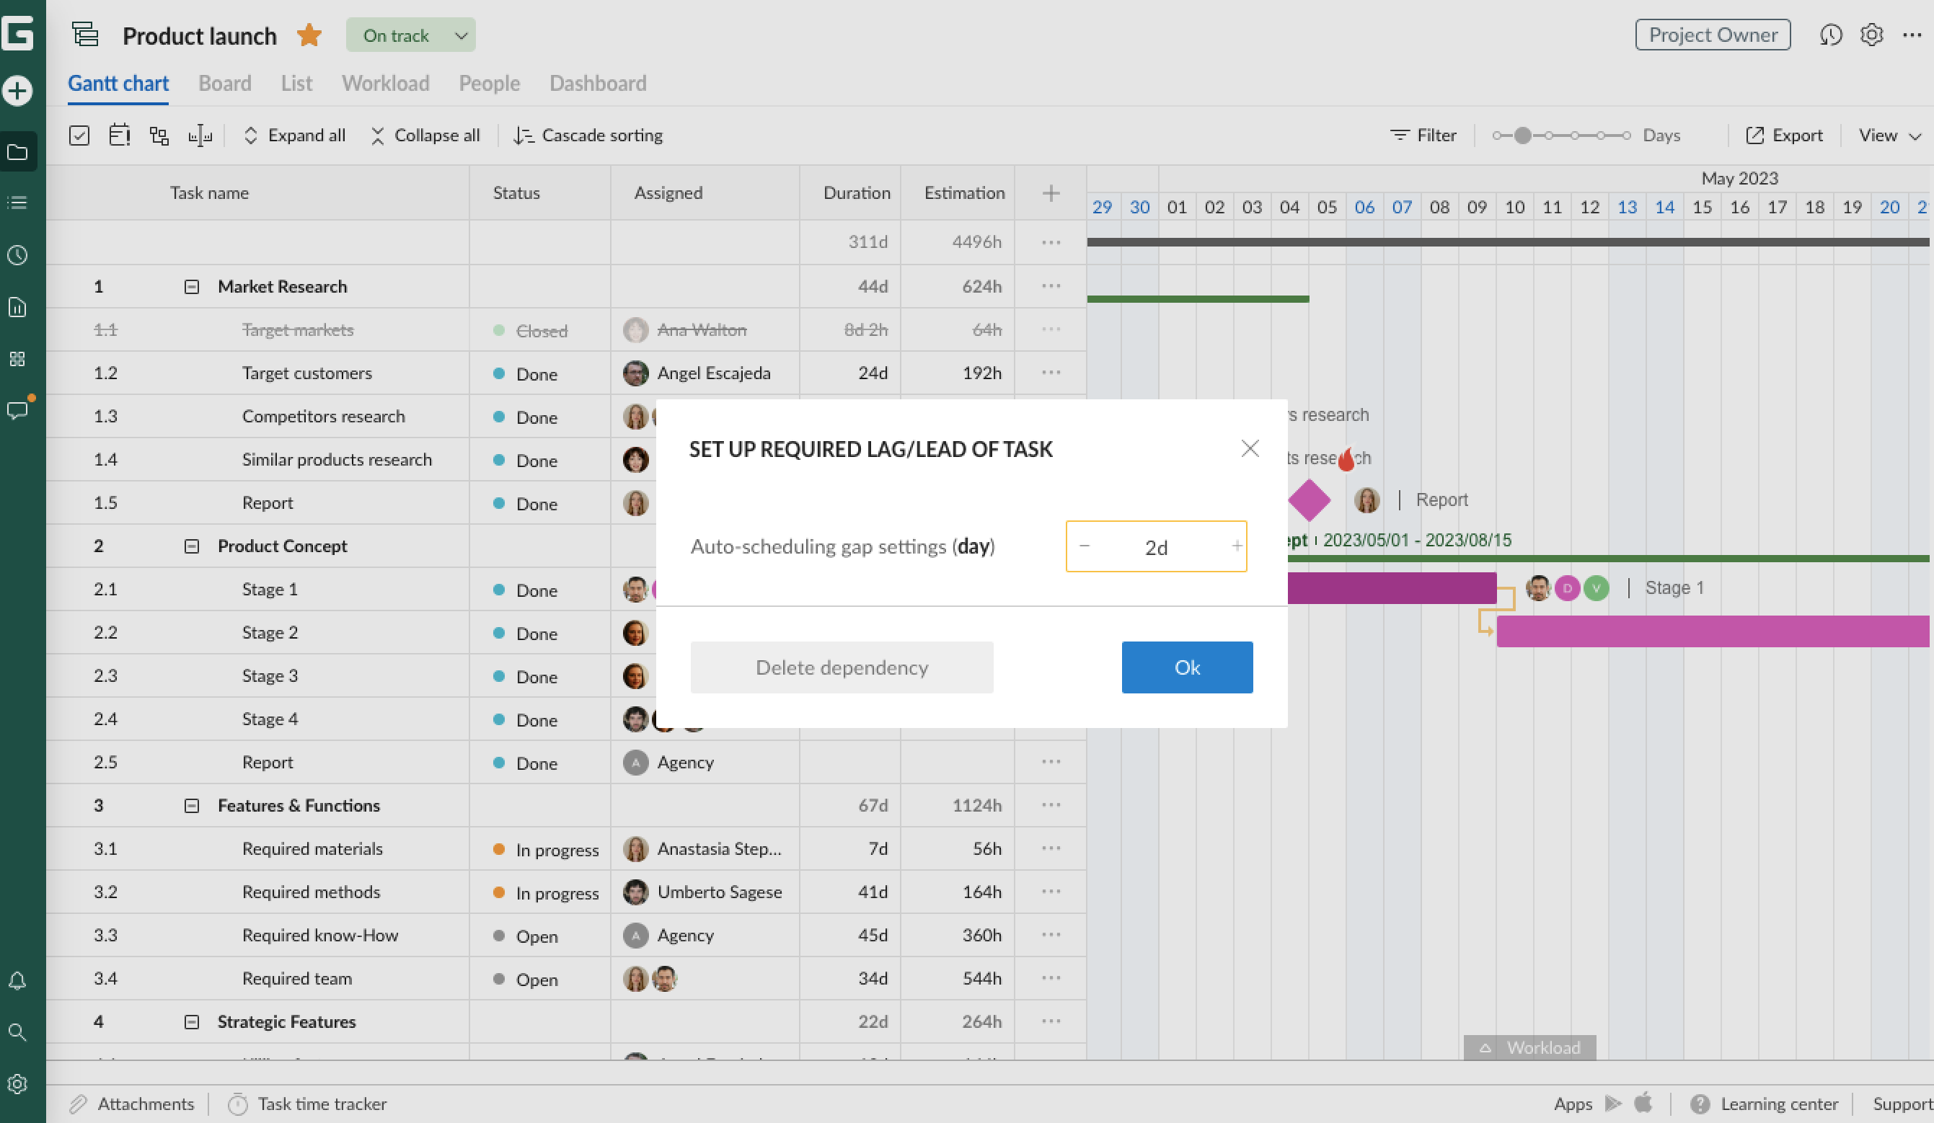Open notifications via the bell icon
Viewport: 1934px width, 1123px height.
pyautogui.click(x=17, y=981)
